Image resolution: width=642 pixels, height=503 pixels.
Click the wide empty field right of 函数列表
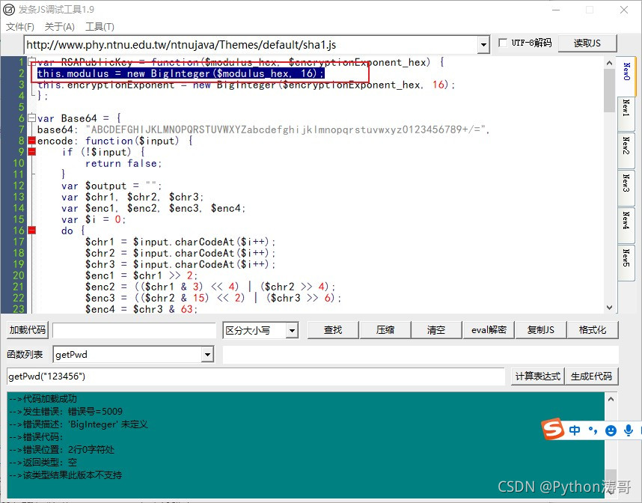[x=421, y=355]
